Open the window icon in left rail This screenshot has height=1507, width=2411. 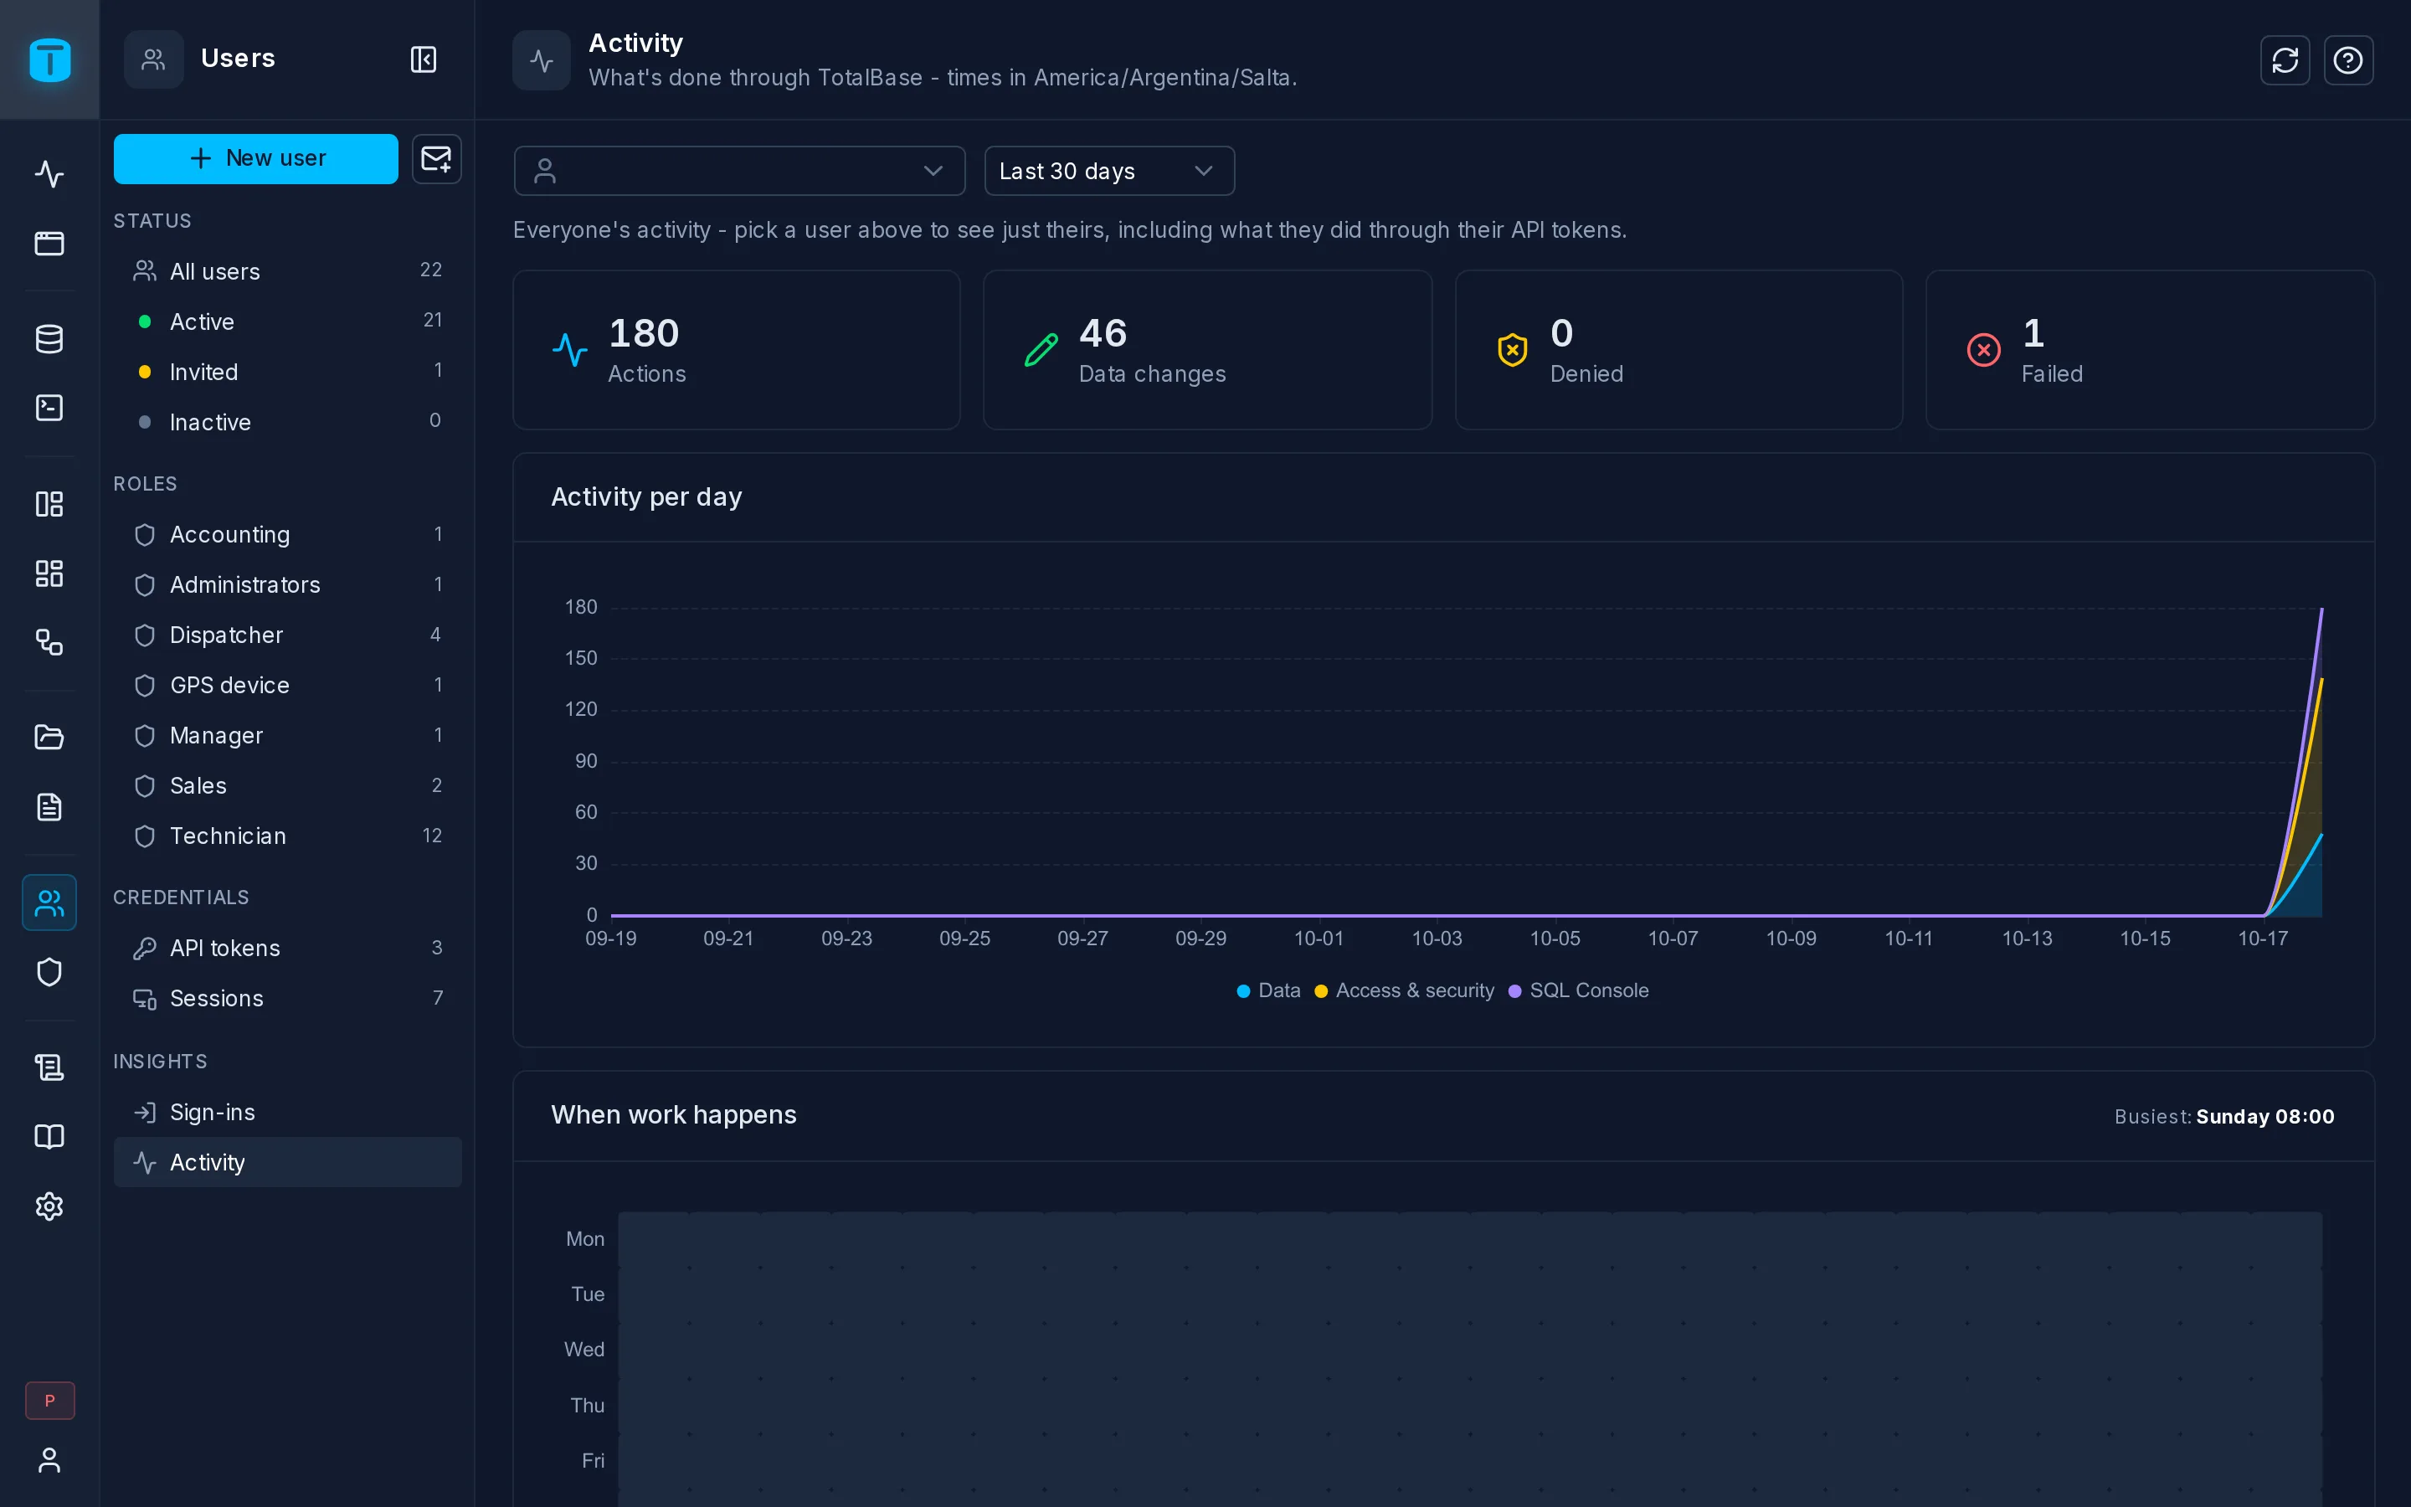coord(49,243)
